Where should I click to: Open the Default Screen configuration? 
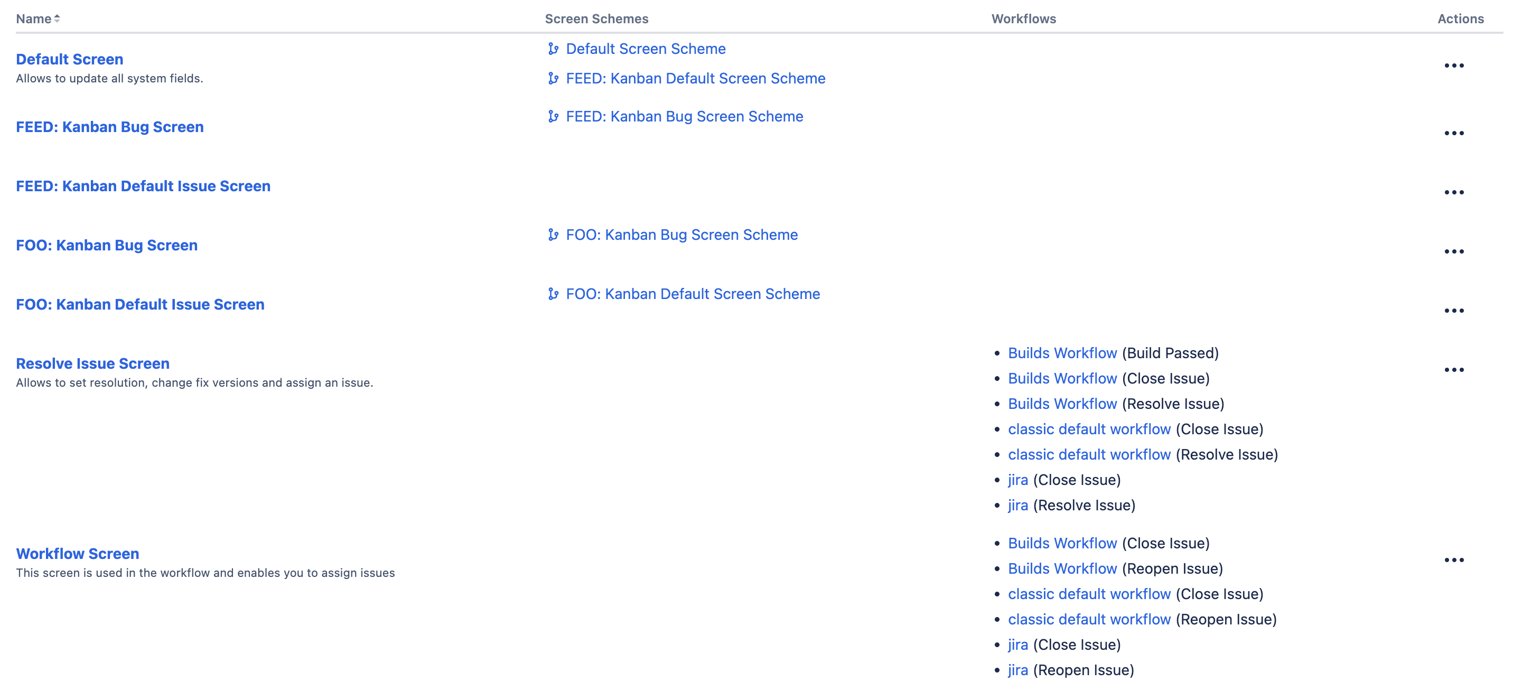pos(69,59)
